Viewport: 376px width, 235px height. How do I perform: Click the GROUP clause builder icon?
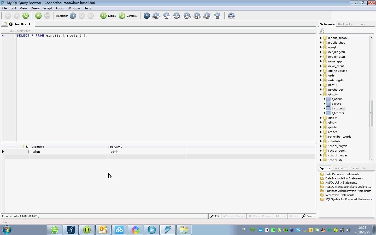coord(187,16)
